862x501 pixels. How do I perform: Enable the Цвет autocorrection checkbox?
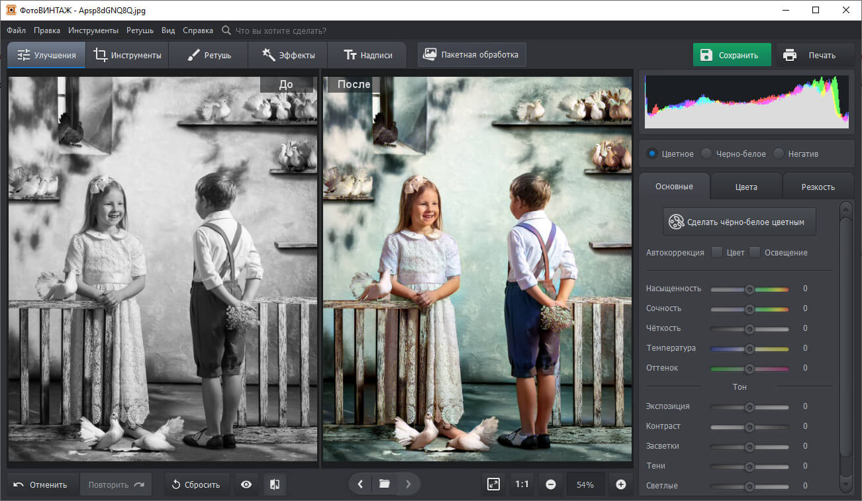(716, 252)
